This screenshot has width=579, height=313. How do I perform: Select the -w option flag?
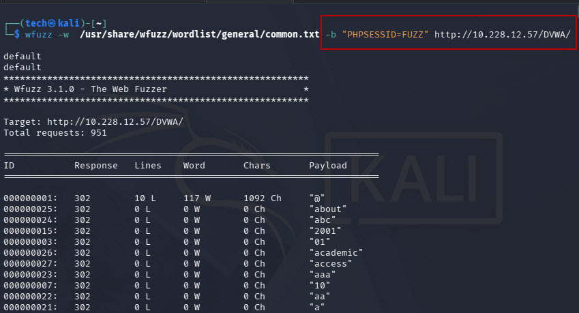63,35
